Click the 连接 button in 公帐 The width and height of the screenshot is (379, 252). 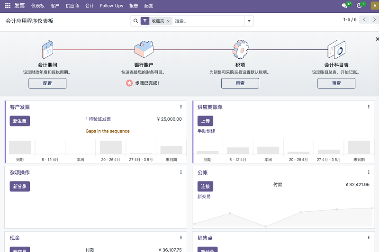point(206,187)
